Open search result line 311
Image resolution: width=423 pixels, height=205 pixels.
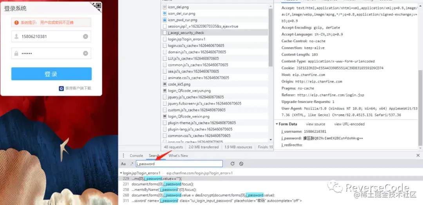tap(271, 201)
